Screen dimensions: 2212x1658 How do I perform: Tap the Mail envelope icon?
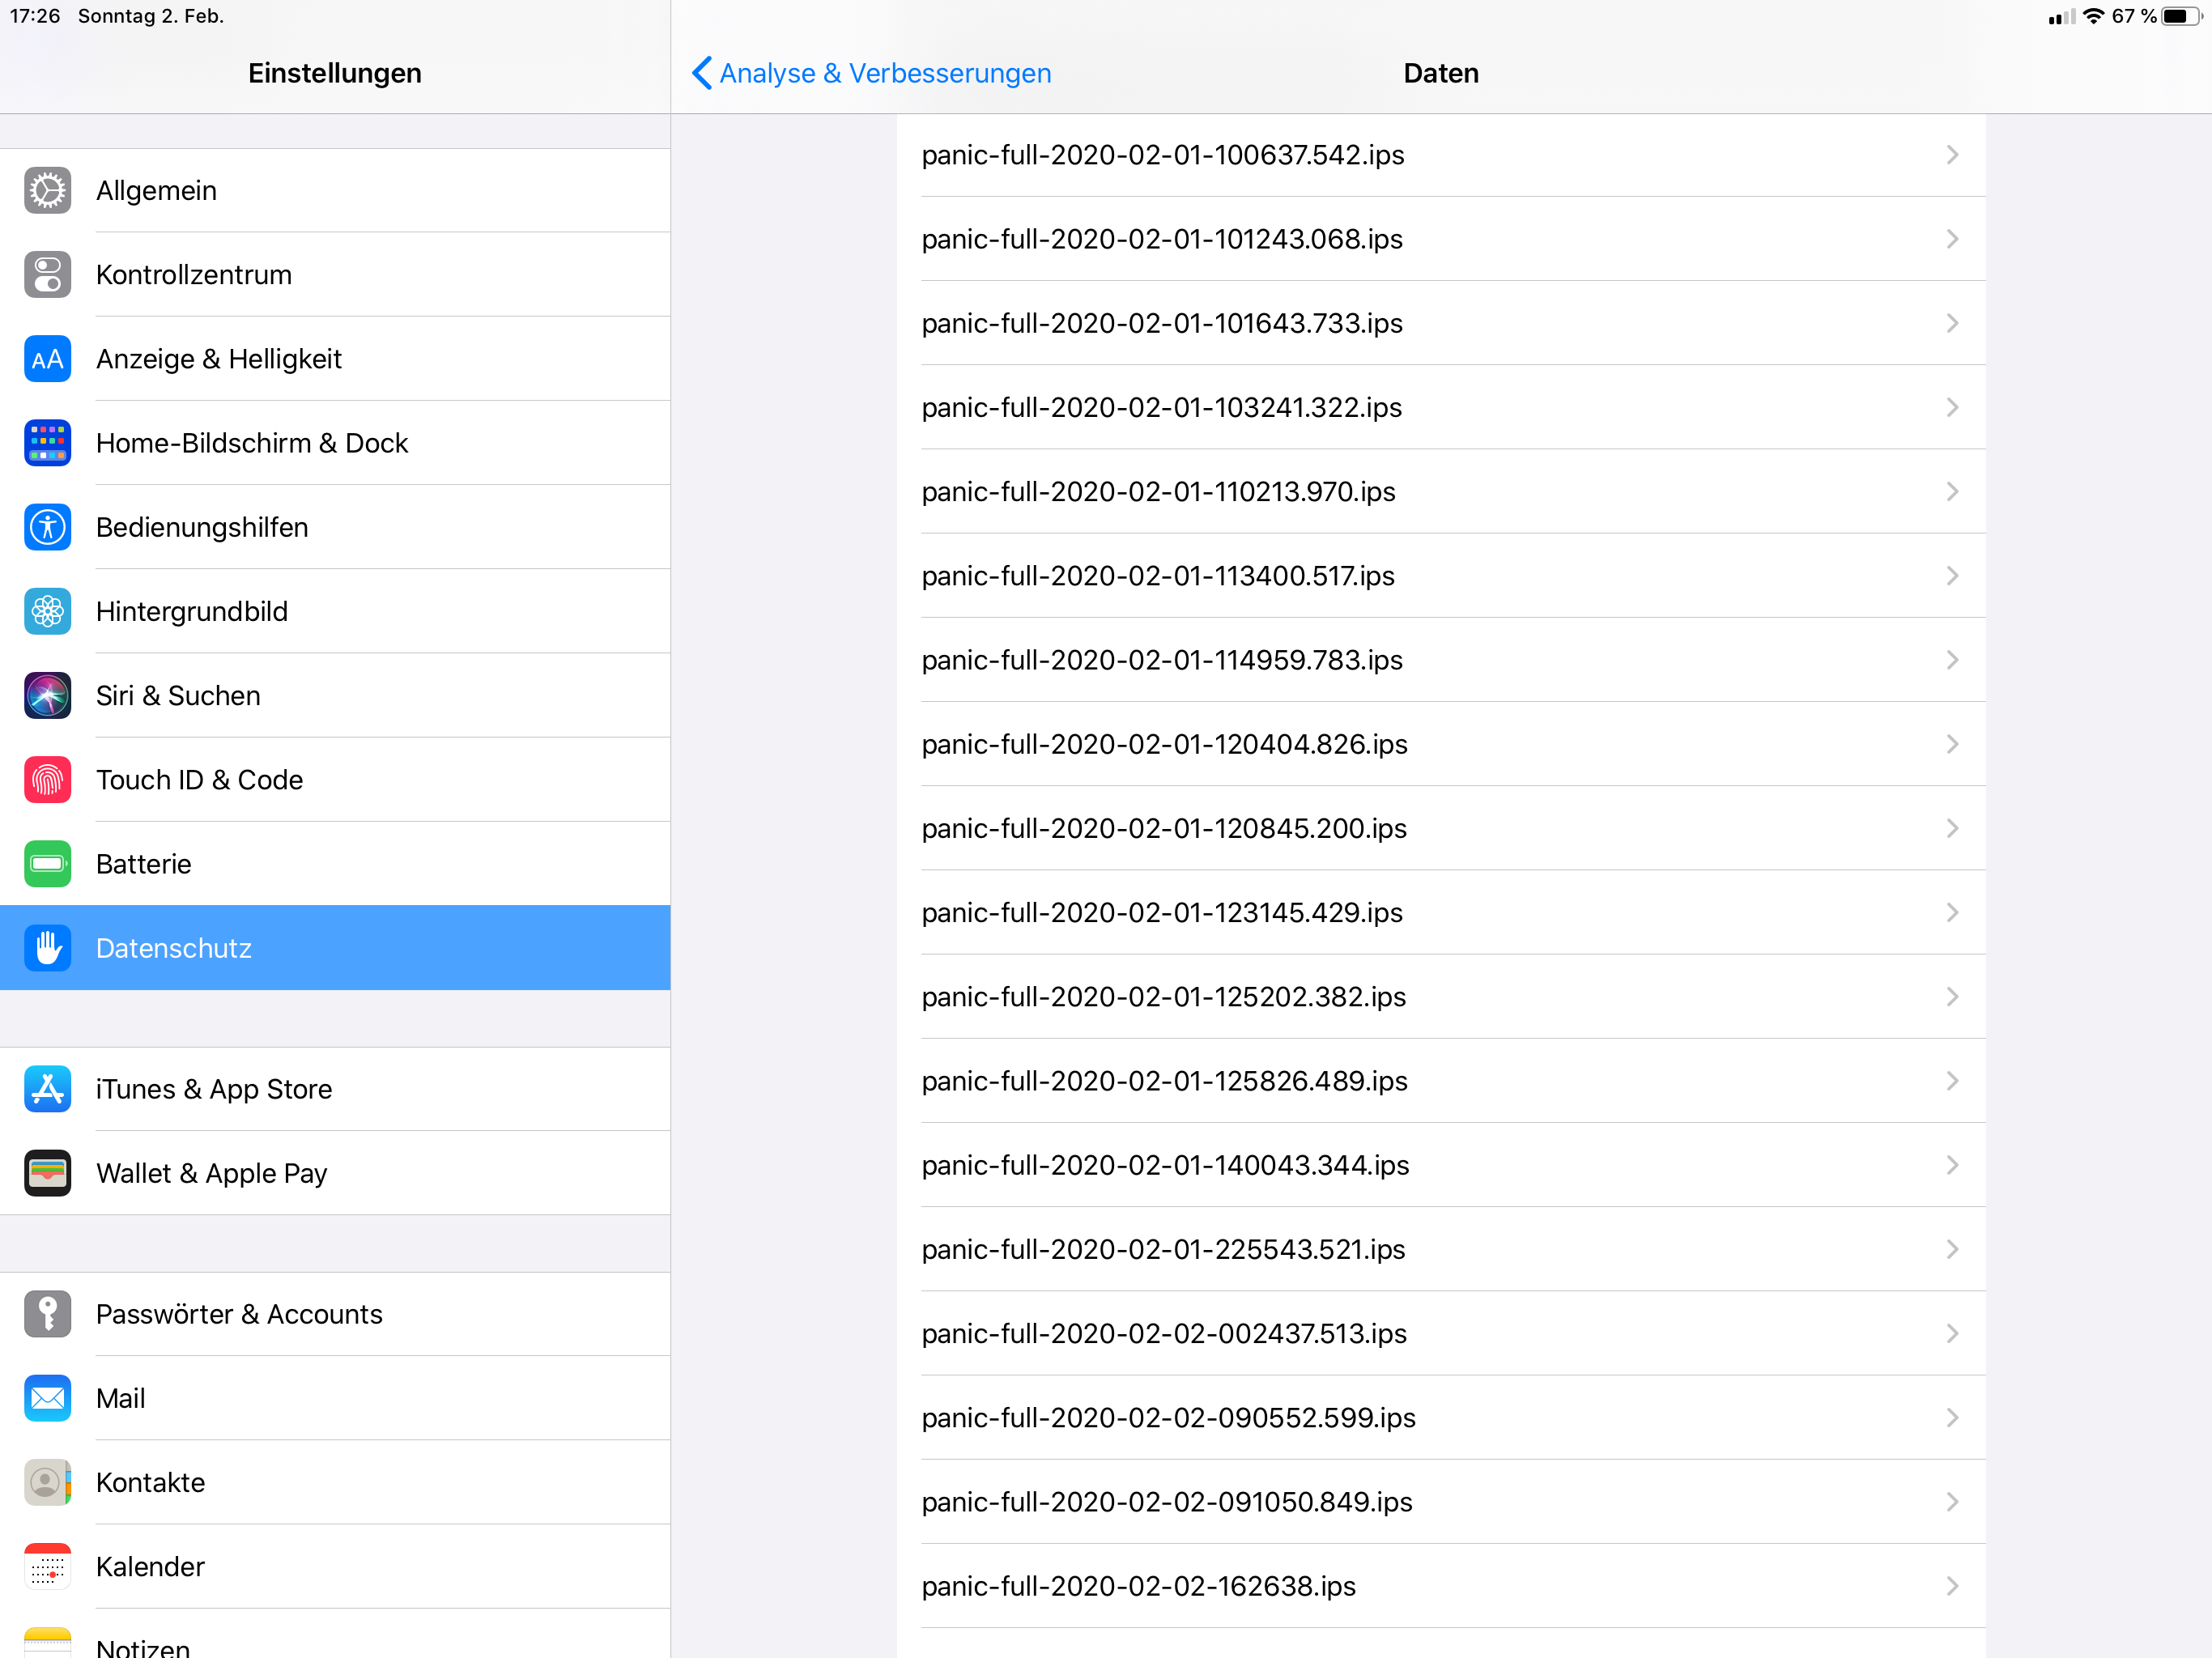click(47, 1398)
